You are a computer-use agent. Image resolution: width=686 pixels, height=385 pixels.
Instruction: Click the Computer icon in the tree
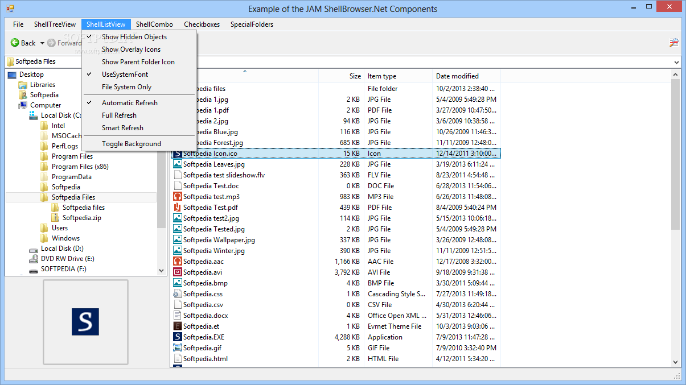23,105
